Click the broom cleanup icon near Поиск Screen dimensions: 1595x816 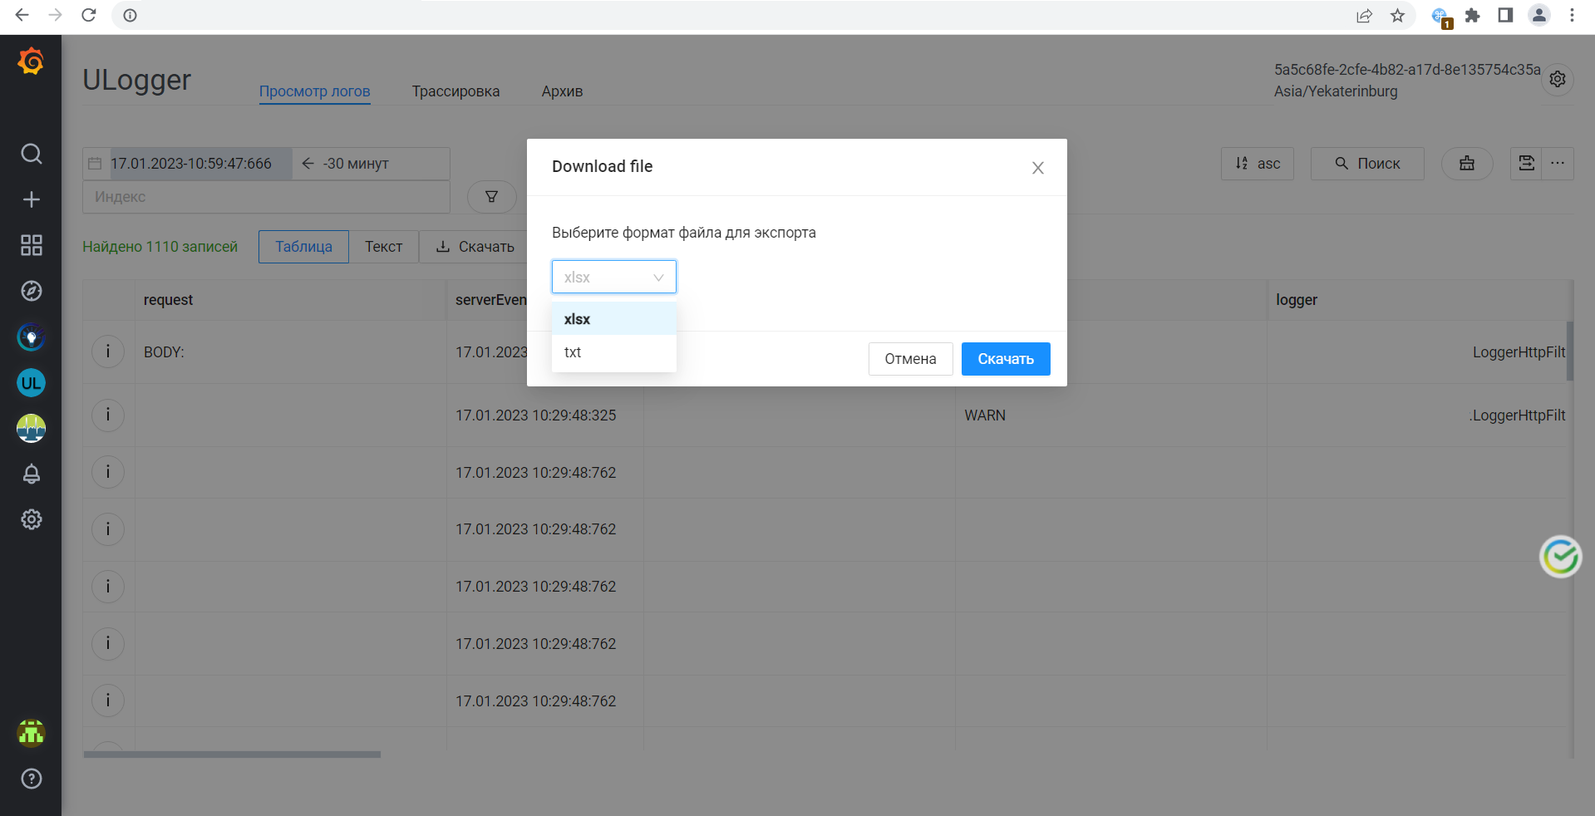coord(1466,164)
